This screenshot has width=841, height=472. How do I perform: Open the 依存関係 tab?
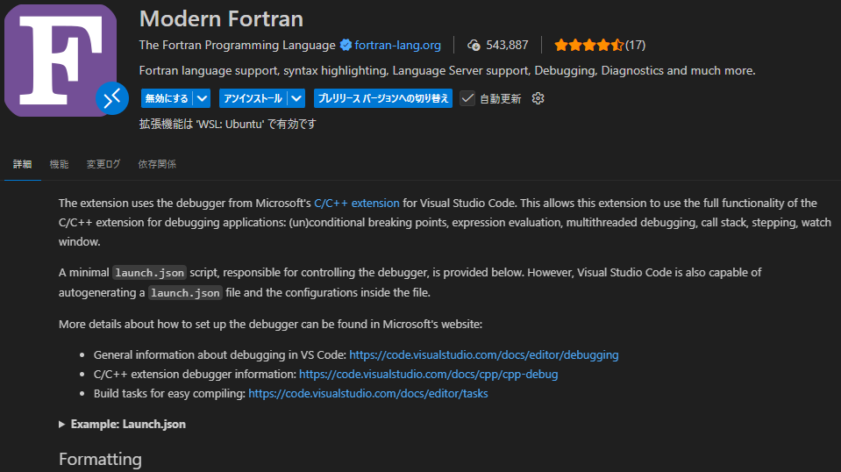pyautogui.click(x=157, y=164)
